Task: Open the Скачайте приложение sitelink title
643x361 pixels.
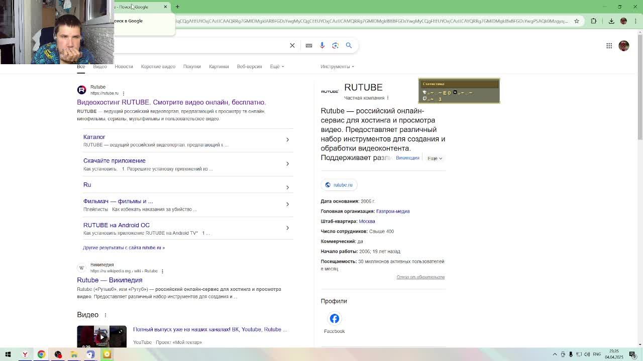Action: [x=115, y=161]
